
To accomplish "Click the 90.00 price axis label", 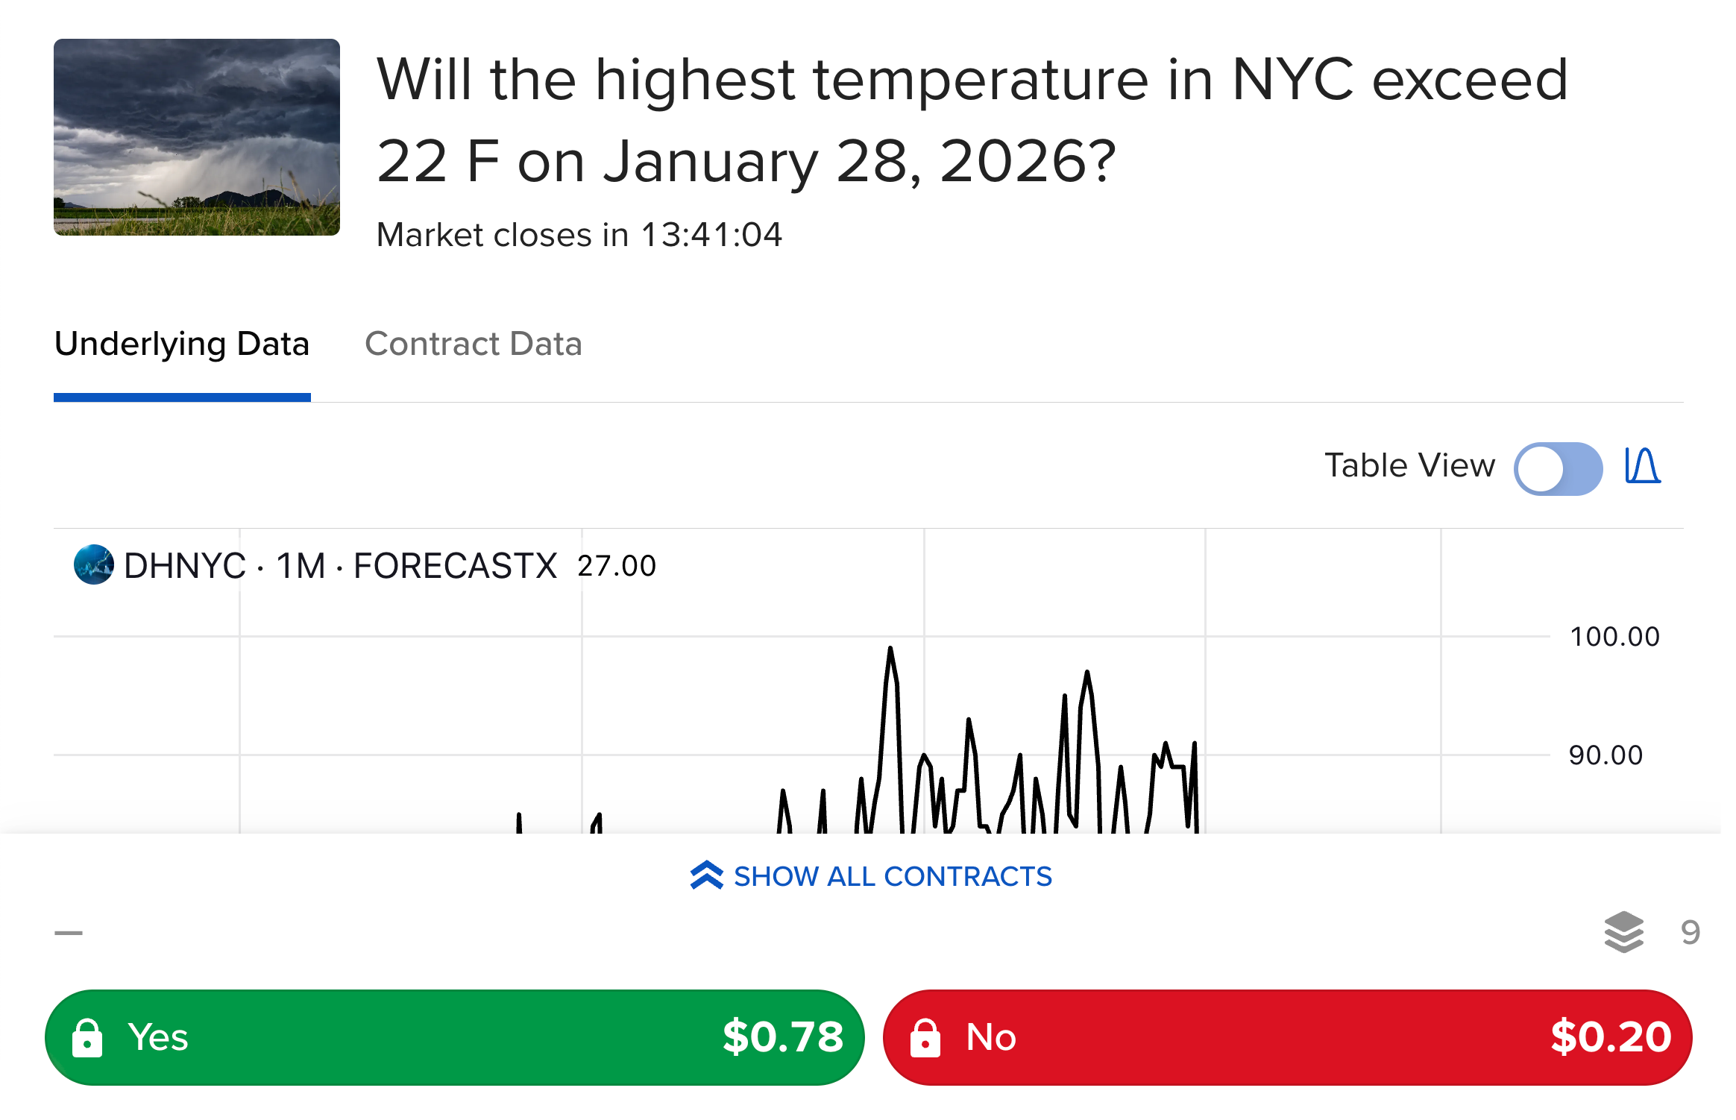I will (1606, 755).
